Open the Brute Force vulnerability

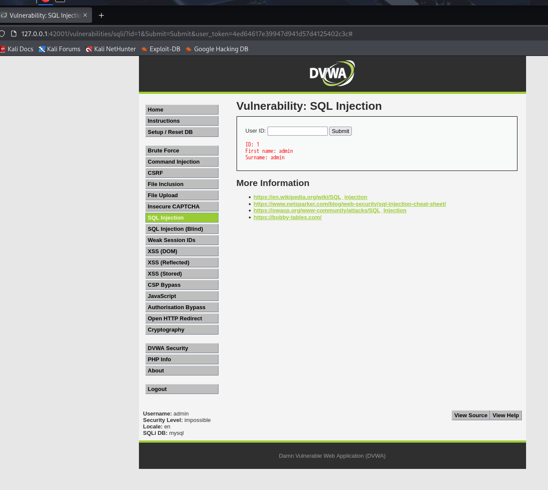pyautogui.click(x=182, y=150)
